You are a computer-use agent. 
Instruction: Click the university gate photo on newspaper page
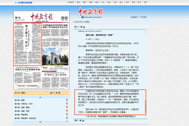pos(55,57)
